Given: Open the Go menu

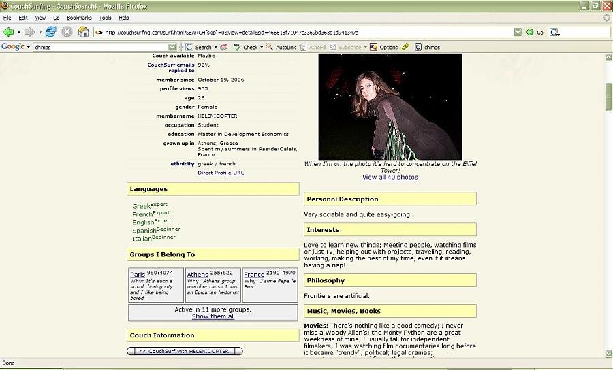Looking at the screenshot, I should point(57,18).
